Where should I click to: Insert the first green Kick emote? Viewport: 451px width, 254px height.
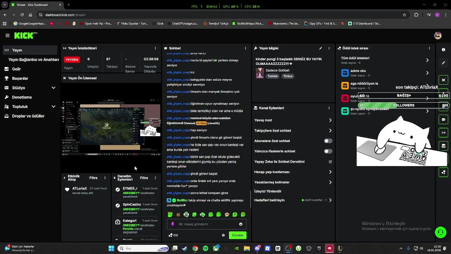170,214
